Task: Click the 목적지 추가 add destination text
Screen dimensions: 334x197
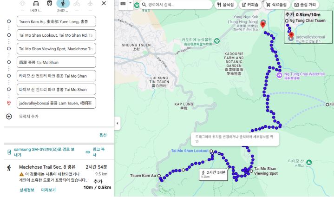Action: point(29,117)
